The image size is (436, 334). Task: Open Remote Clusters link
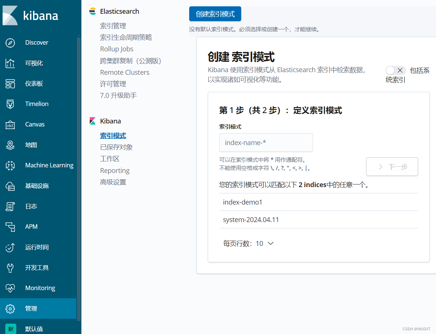click(125, 73)
